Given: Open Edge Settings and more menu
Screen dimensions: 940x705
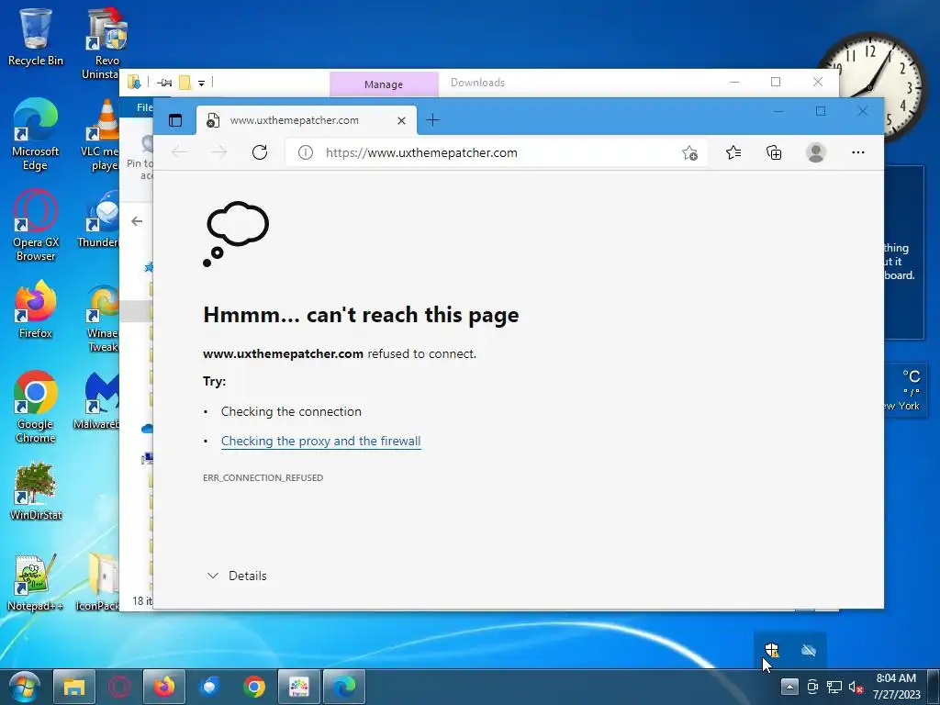Looking at the screenshot, I should (x=858, y=152).
